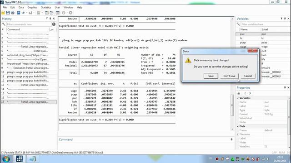This screenshot has width=291, height=163.
Task: Click the Properties panel pin icon
Action: (285, 87)
